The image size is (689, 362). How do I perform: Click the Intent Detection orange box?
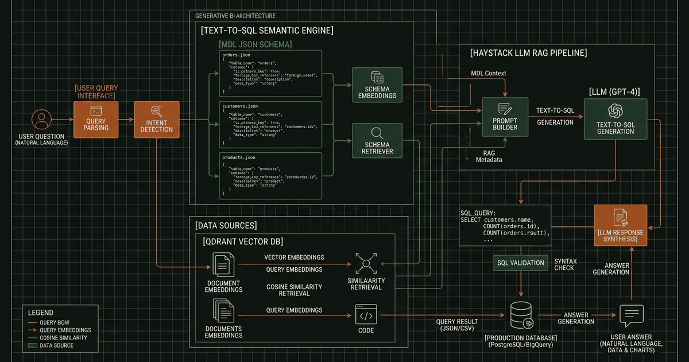pos(156,119)
